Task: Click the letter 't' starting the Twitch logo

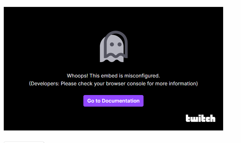Action: coord(188,118)
